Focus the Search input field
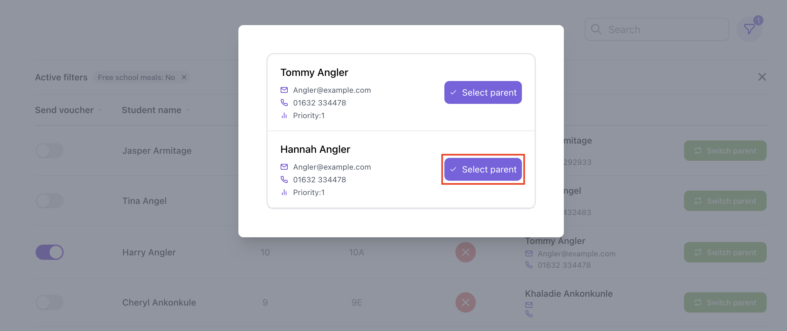787x331 pixels. [657, 29]
